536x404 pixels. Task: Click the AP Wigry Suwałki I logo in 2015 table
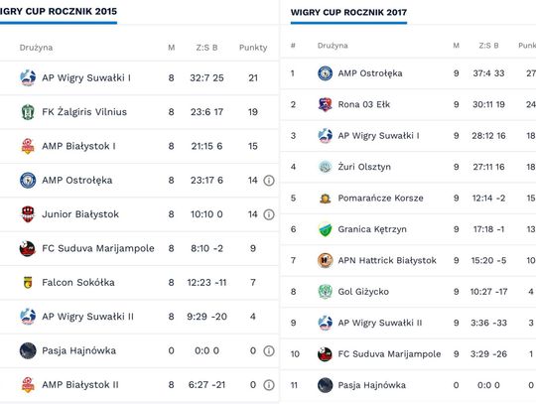(x=28, y=78)
